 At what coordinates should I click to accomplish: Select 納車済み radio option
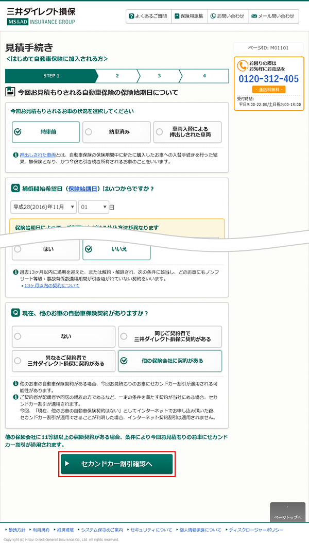tap(116, 132)
